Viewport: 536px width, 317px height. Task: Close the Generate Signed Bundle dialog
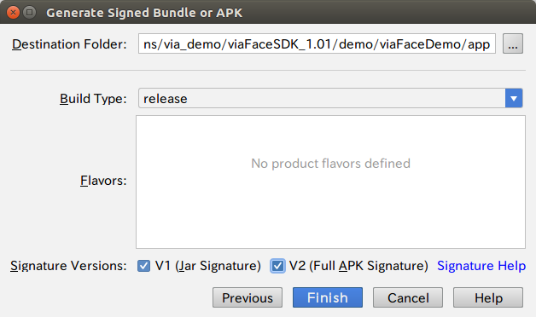[x=13, y=13]
